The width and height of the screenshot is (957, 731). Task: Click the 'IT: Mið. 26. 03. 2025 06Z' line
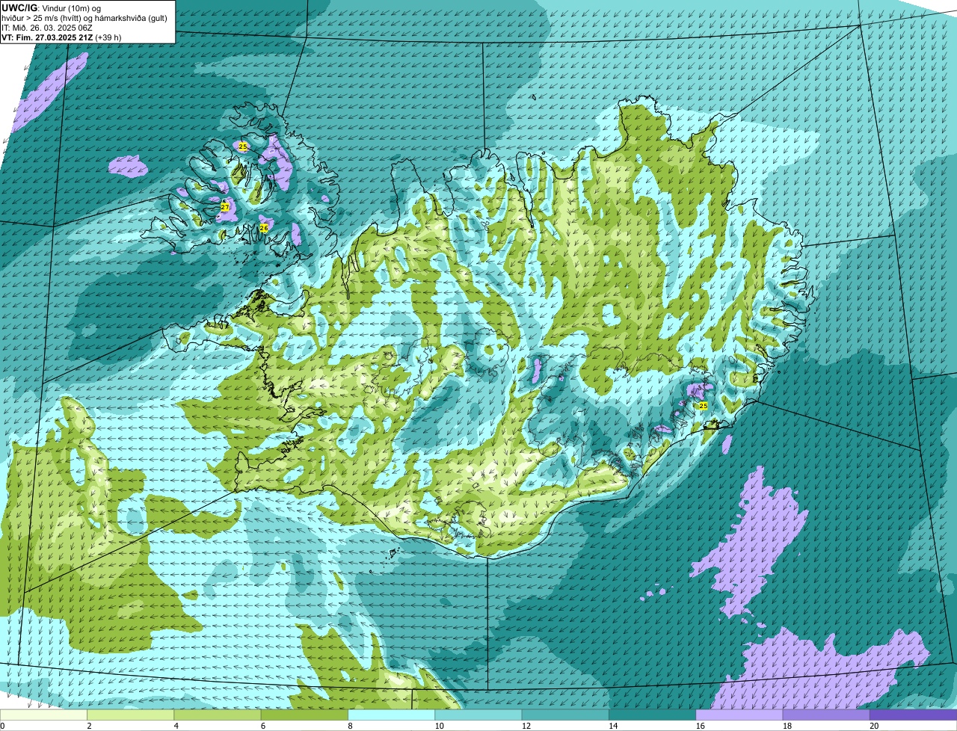click(47, 28)
